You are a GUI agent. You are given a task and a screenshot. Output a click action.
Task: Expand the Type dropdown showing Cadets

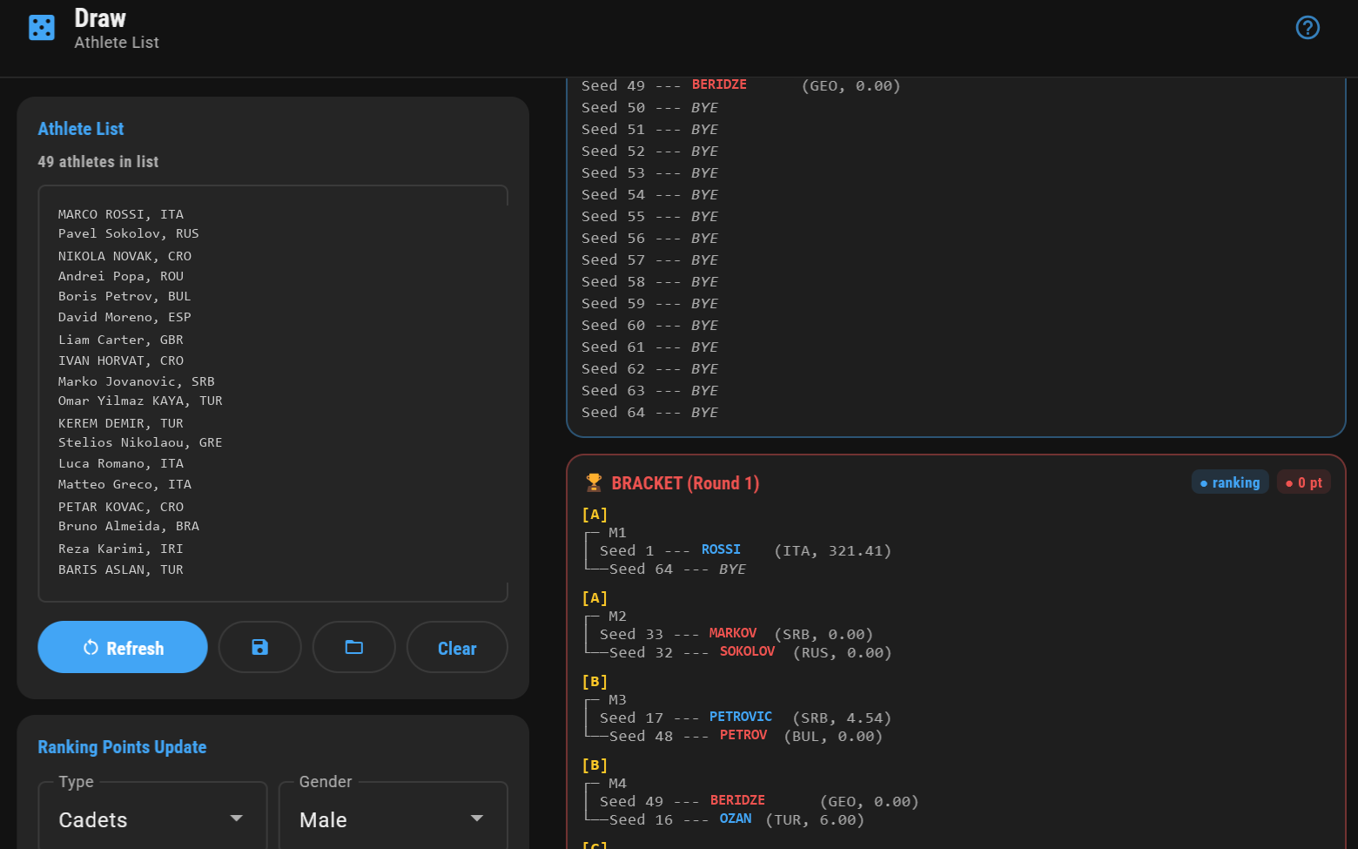[152, 819]
